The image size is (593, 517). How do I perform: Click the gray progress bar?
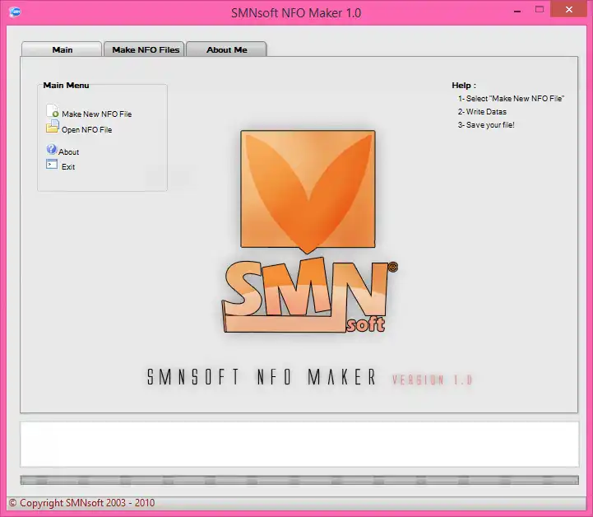[x=299, y=480]
